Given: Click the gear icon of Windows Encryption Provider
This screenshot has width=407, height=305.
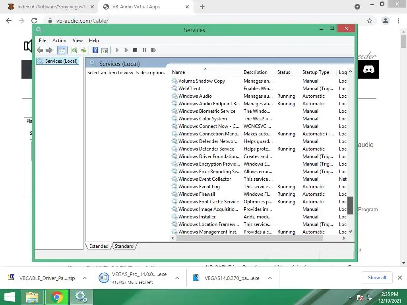Looking at the screenshot, I should pyautogui.click(x=174, y=163).
